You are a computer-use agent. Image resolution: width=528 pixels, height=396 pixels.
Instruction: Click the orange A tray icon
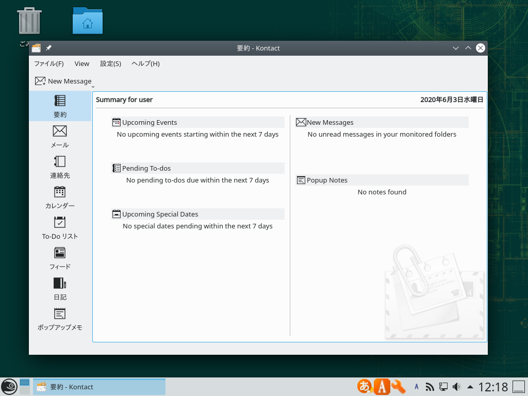point(382,387)
